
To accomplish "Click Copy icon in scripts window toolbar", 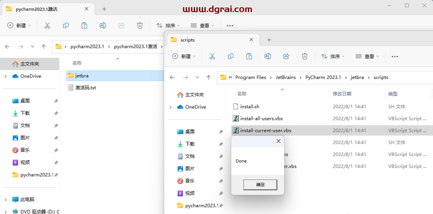I will coord(231,57).
